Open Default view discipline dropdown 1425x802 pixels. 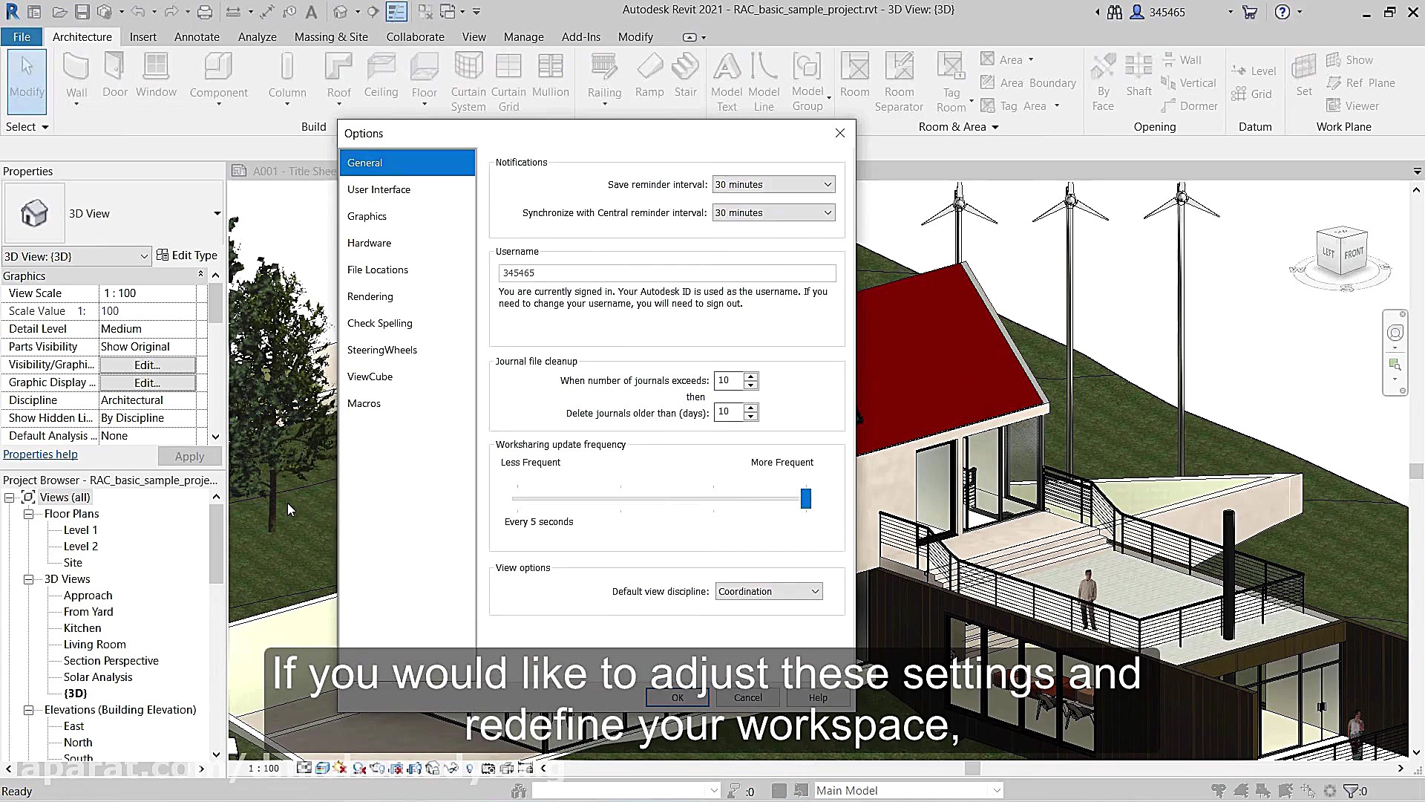point(769,591)
